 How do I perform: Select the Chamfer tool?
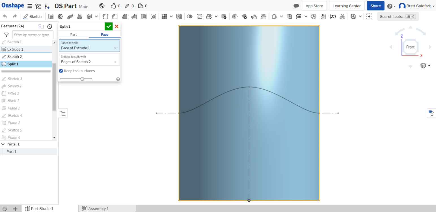[115, 16]
